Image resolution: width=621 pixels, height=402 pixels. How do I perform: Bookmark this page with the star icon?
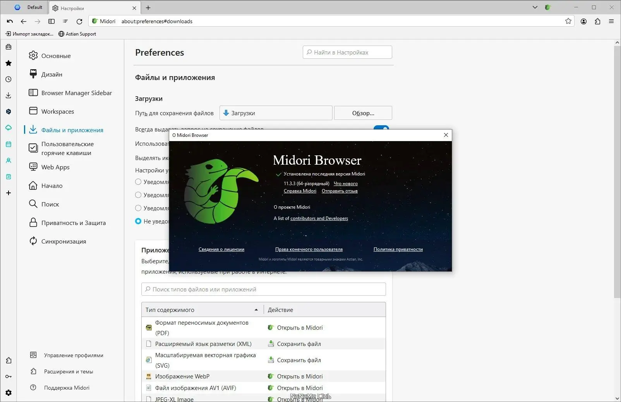point(568,21)
